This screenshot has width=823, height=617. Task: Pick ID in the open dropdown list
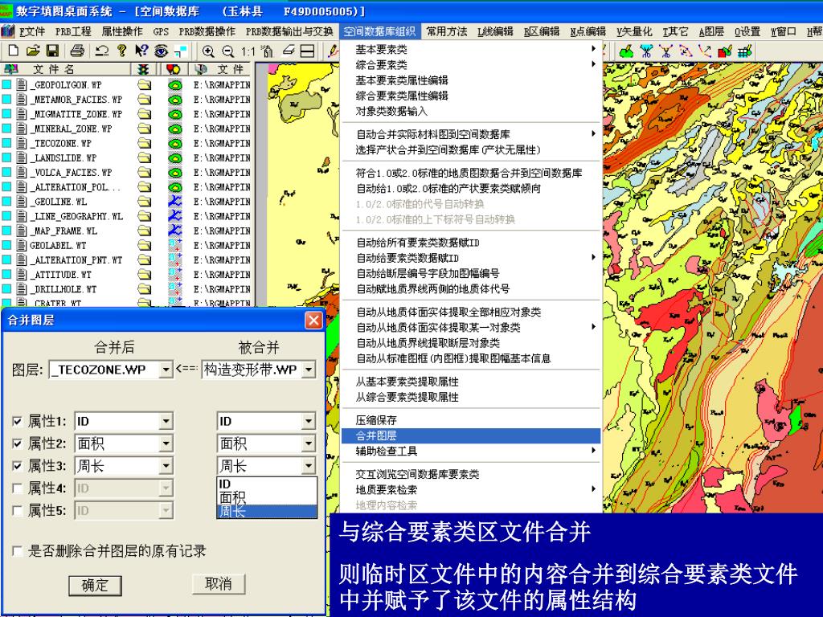coord(267,484)
